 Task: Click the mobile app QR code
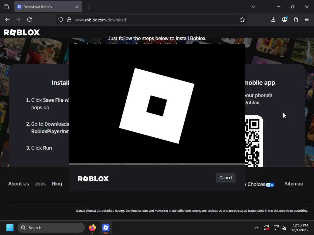pyautogui.click(x=254, y=141)
